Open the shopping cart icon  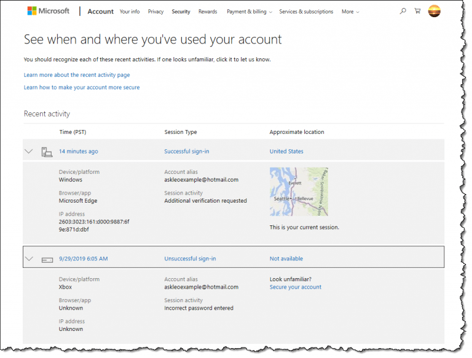(418, 11)
